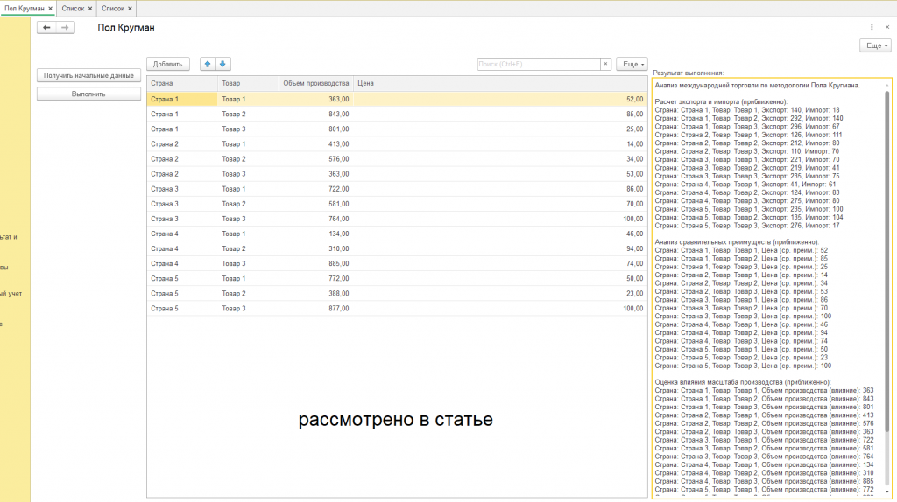Image resolution: width=897 pixels, height=502 pixels.
Task: Move row up with blue up arrow
Action: tap(208, 64)
